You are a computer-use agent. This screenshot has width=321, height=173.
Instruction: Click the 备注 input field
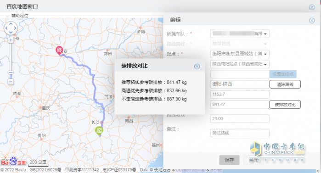(240, 133)
